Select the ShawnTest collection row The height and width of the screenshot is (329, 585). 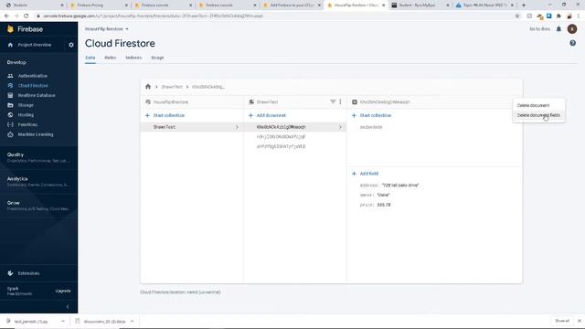coord(192,127)
